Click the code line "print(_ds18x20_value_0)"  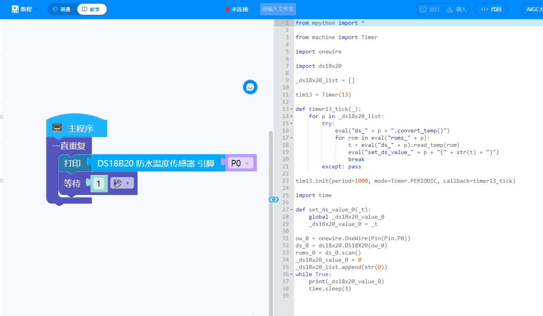coord(347,282)
